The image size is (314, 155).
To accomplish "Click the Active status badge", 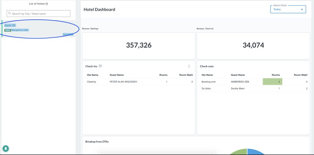I will [x=8, y=30].
